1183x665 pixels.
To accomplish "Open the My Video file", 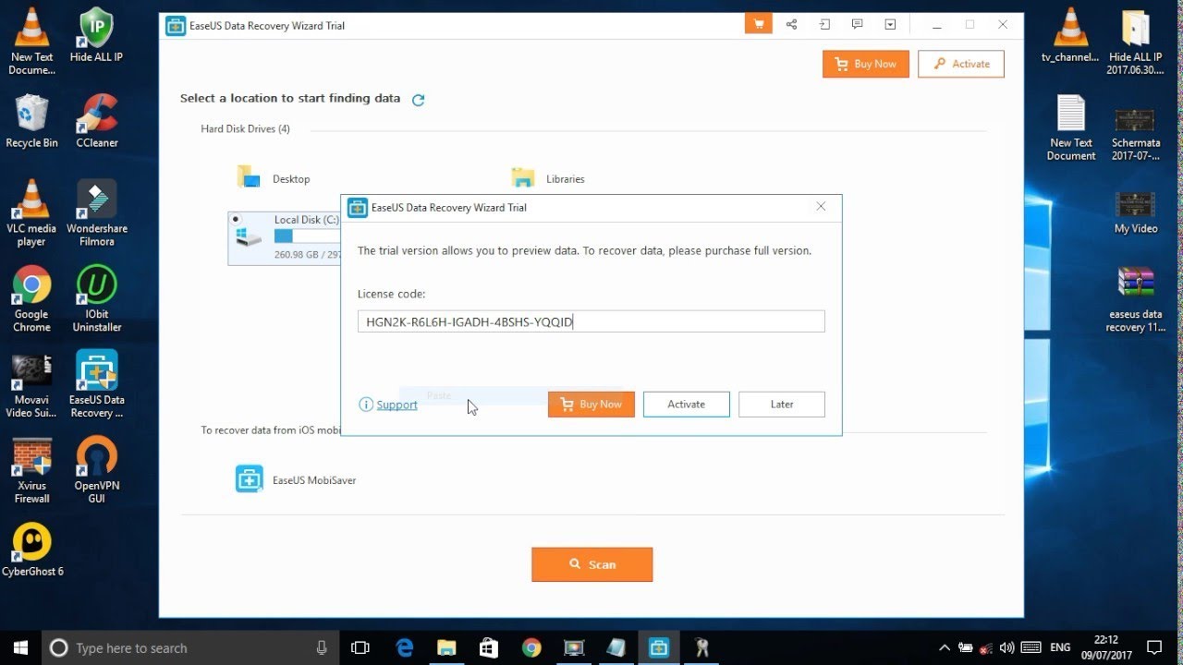I will click(x=1135, y=212).
